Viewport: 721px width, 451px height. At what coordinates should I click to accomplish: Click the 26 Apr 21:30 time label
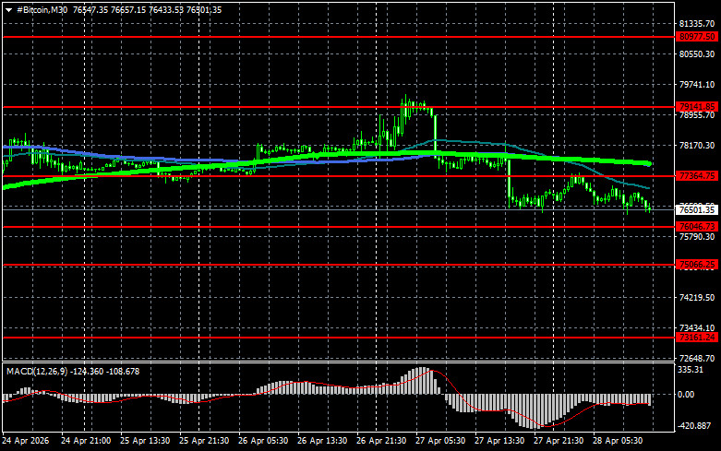point(380,442)
